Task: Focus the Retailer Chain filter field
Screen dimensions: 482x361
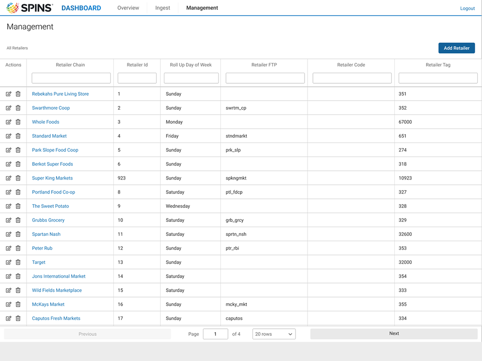Action: pos(71,78)
